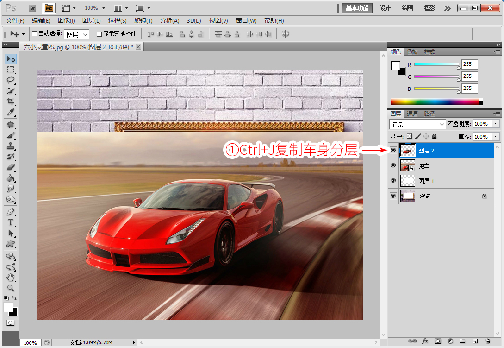Open the 不透明度 slider arrow
The height and width of the screenshot is (348, 504).
click(496, 124)
